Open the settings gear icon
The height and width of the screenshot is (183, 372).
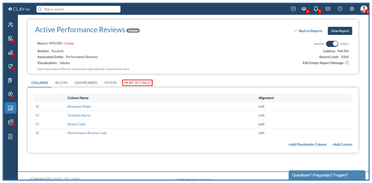coord(352,9)
